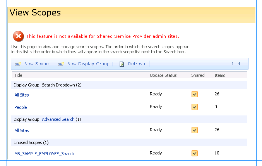Click the Items column header
The height and width of the screenshot is (166, 262).
220,75
